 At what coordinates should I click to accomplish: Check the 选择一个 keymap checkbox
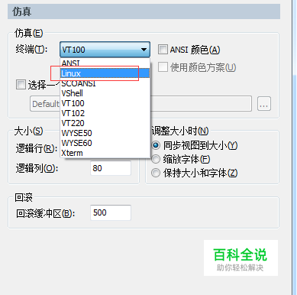click(x=21, y=85)
